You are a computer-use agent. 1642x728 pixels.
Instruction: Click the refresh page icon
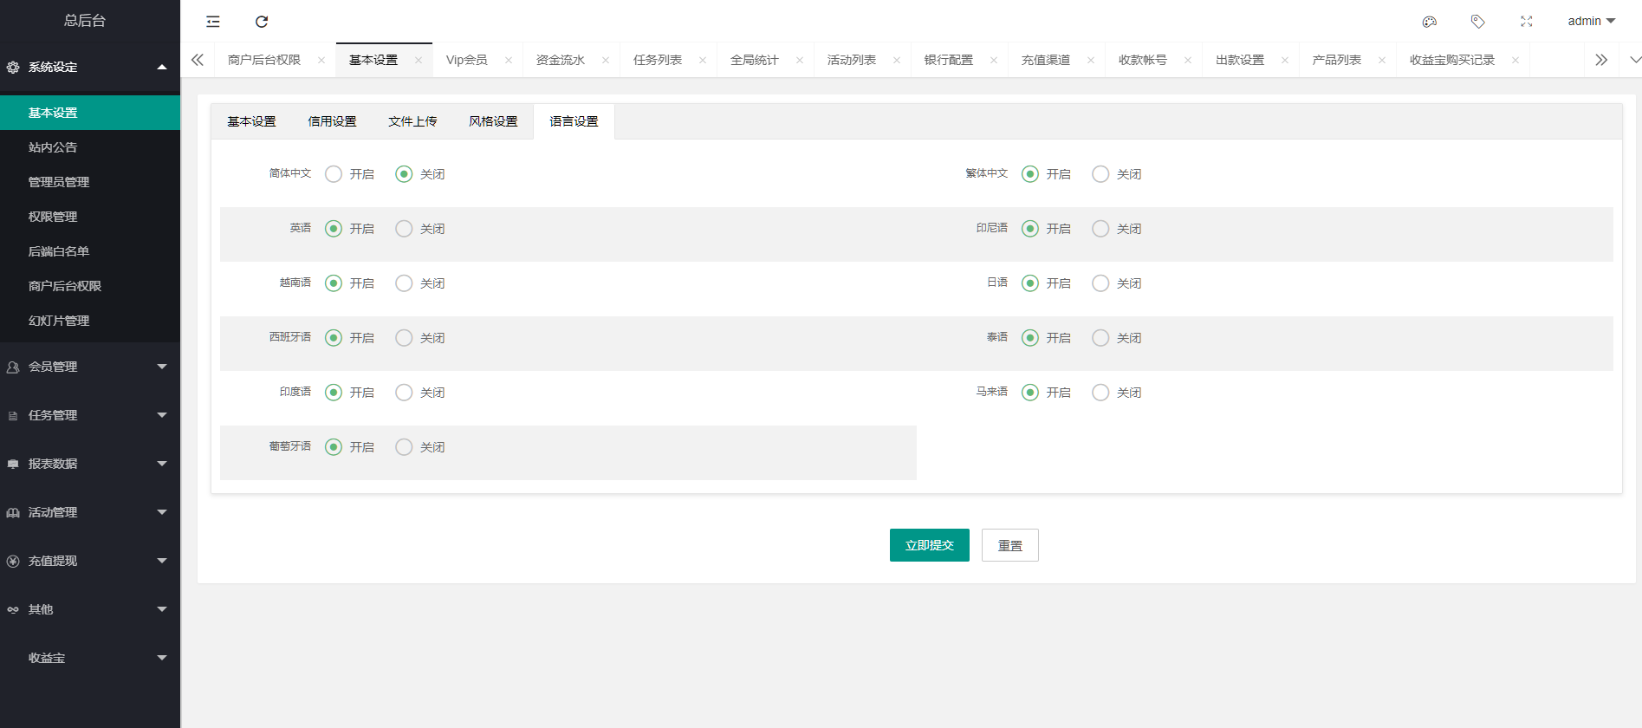(262, 22)
